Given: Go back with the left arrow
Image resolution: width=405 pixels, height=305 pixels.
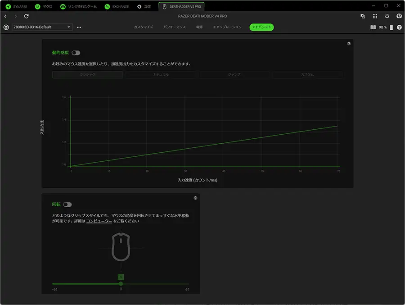Looking at the screenshot, I should (x=5, y=16).
